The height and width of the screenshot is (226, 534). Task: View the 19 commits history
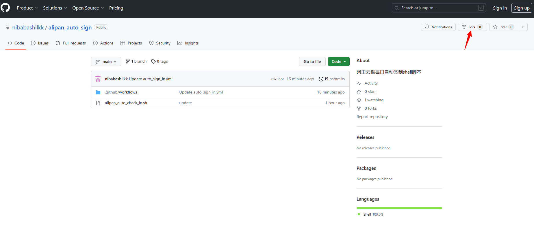point(331,79)
